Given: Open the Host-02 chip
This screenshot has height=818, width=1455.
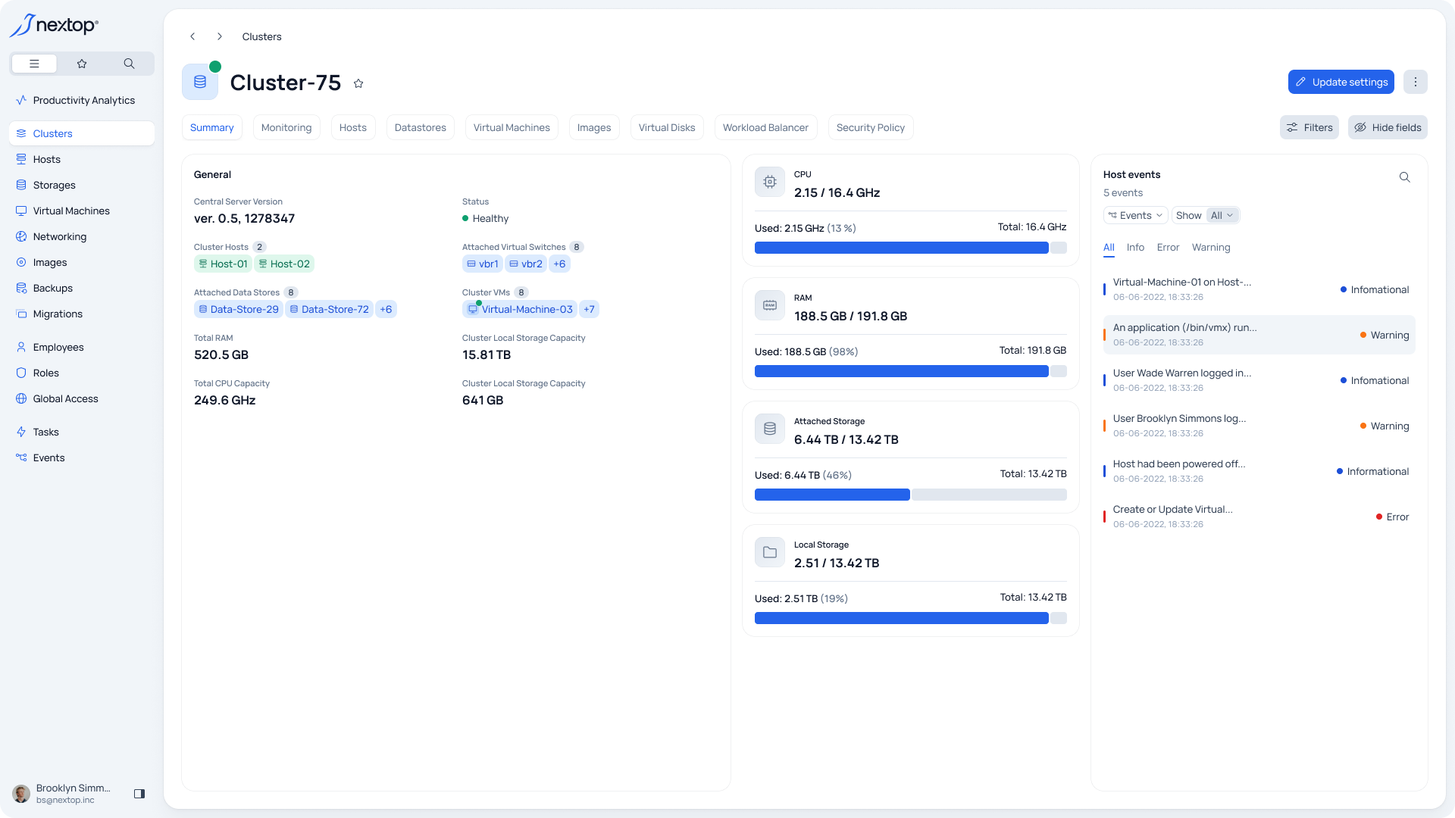Looking at the screenshot, I should pos(284,264).
